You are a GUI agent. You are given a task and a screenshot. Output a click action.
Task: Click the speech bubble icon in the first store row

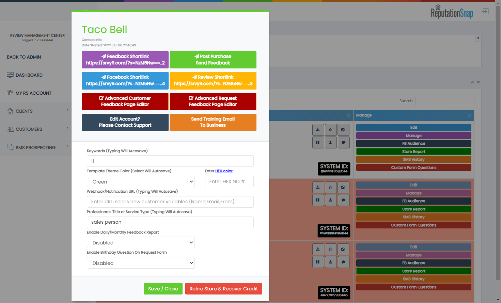(343, 142)
